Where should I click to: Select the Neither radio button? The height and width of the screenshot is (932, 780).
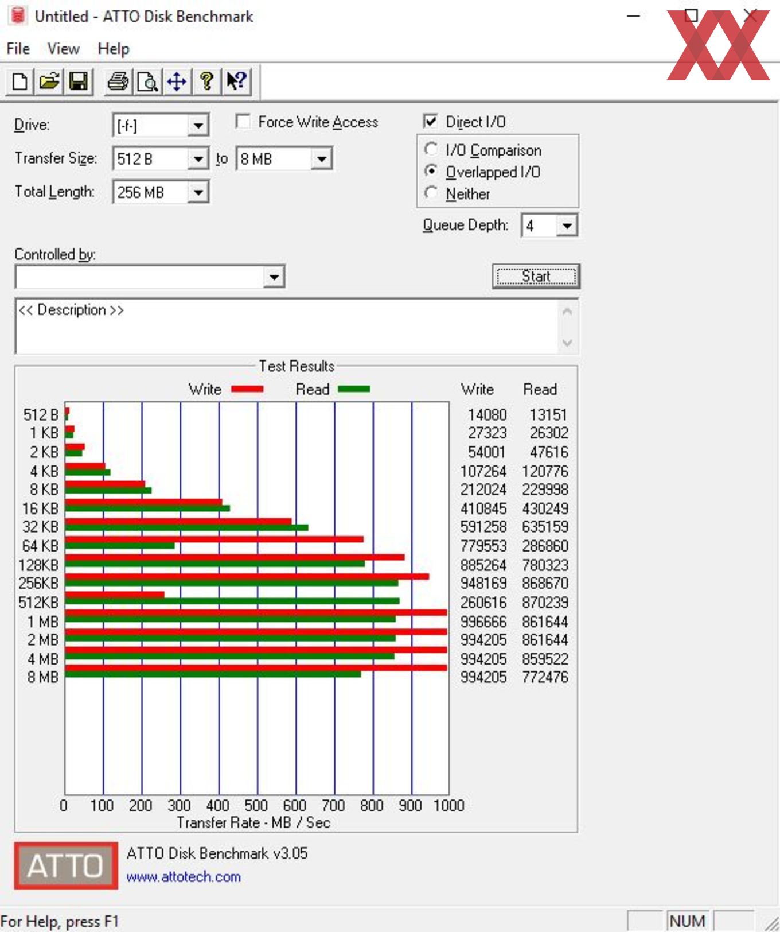[431, 193]
